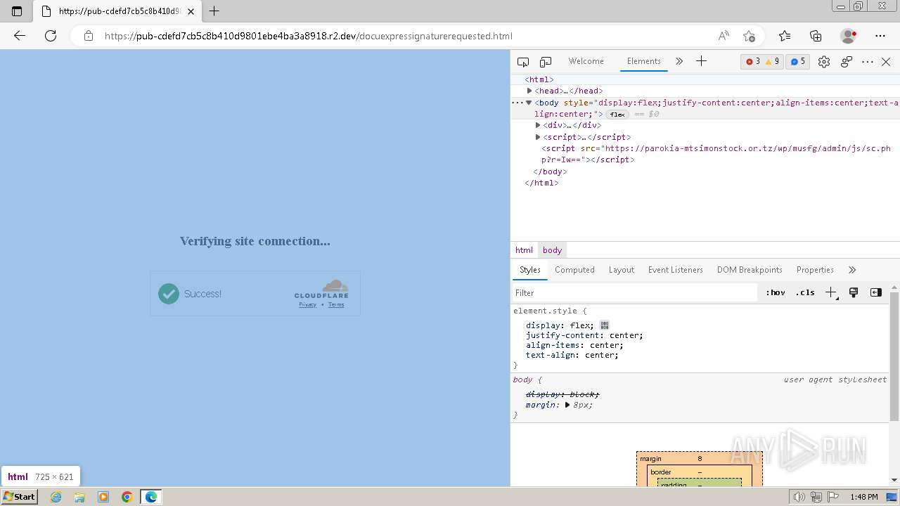Toggle the :hov element state panel

coord(776,292)
